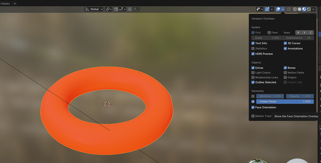
Task: Enable the Statistics checkbox
Action: [253, 48]
